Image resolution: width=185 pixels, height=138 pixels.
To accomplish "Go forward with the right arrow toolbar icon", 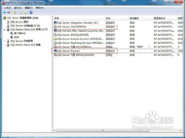I will click(9, 13).
